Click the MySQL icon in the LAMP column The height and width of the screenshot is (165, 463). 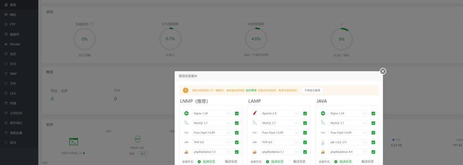tap(255, 123)
